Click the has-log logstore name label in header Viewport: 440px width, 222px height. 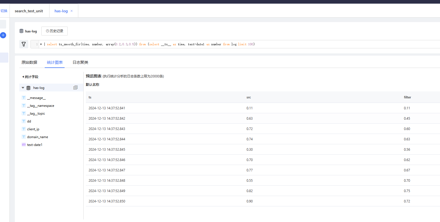click(31, 31)
